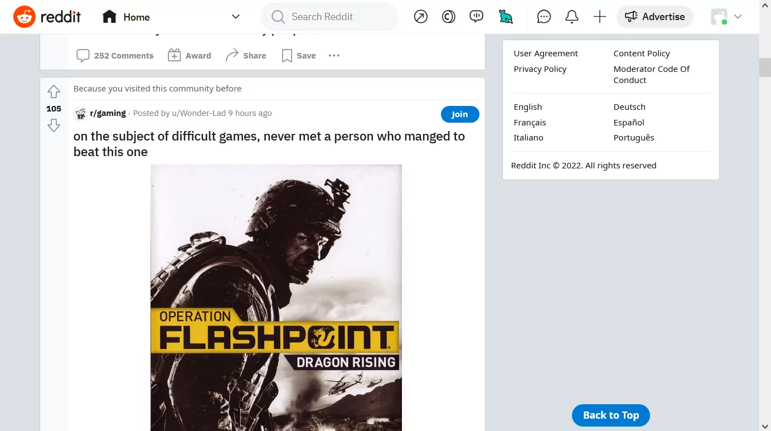Click the 105 vote score
This screenshot has height=431, width=771.
click(54, 109)
